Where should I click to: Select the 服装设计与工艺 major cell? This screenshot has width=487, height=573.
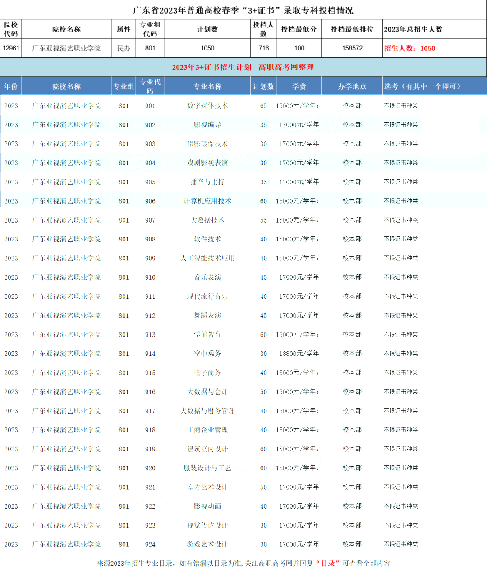[207, 468]
